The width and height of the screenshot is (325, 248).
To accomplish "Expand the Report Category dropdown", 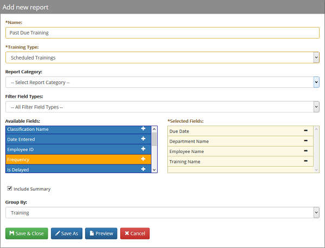I will tap(162, 82).
